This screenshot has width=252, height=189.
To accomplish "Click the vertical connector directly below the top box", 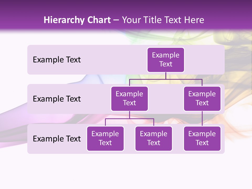I will (x=166, y=76).
